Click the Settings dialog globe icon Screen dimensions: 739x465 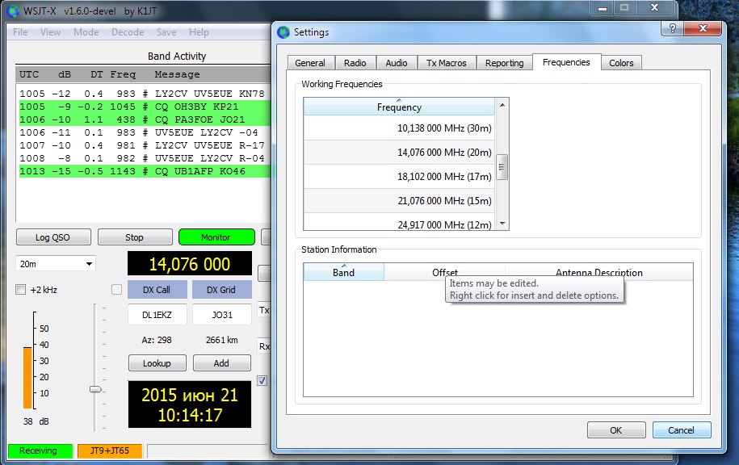click(283, 32)
